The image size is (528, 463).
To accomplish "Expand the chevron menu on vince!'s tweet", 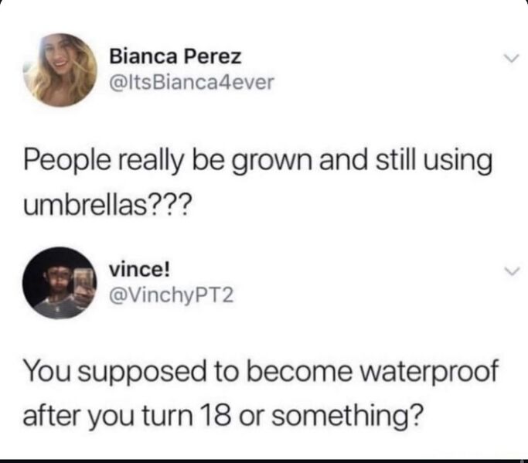I will click(x=512, y=271).
